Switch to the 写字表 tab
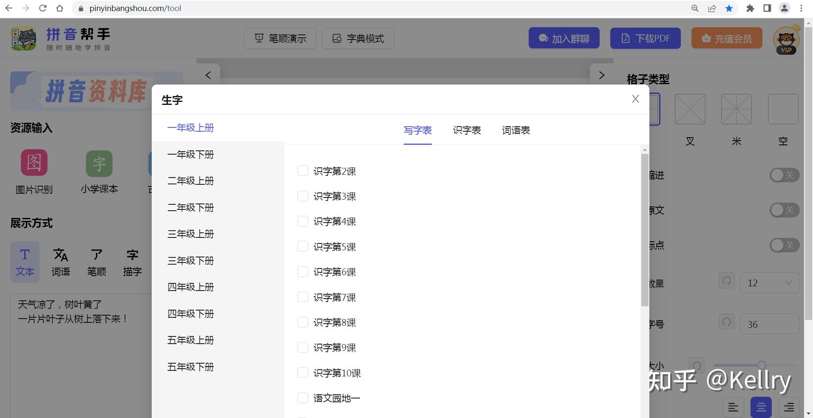The height and width of the screenshot is (418, 813). (418, 130)
